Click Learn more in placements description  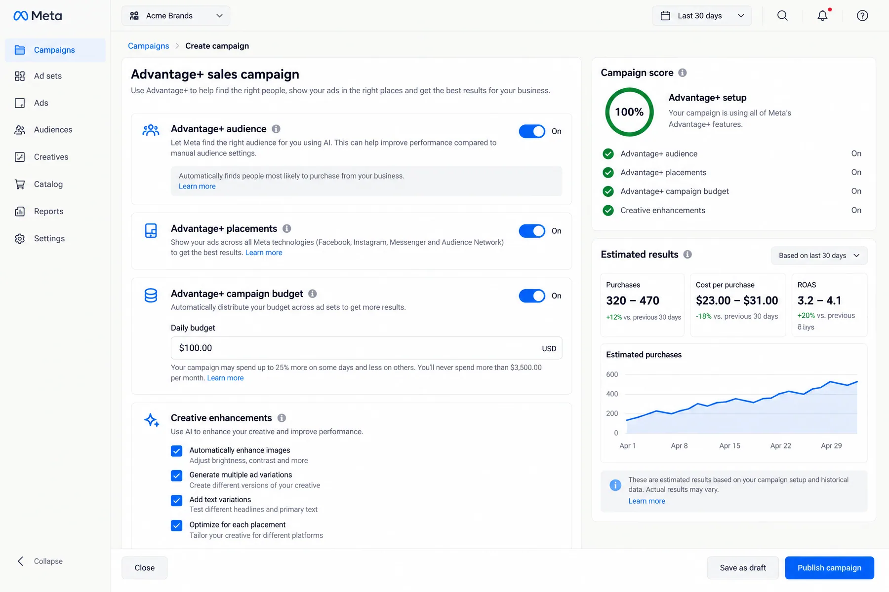(x=264, y=253)
